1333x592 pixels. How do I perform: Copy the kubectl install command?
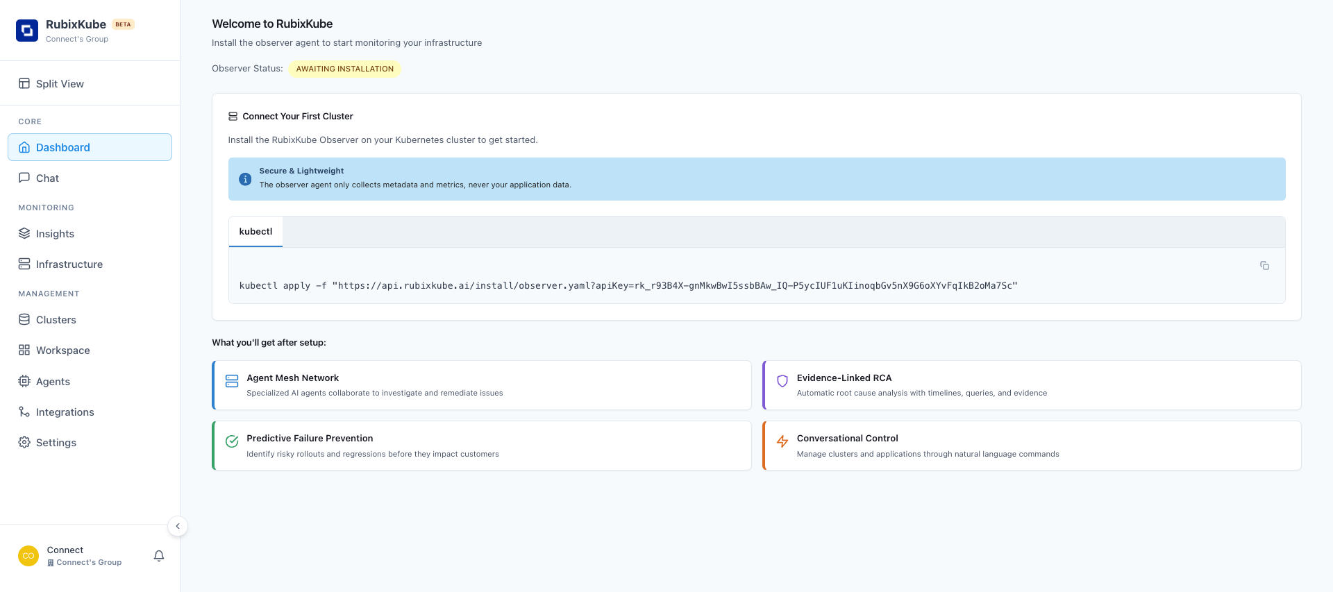pyautogui.click(x=1264, y=266)
